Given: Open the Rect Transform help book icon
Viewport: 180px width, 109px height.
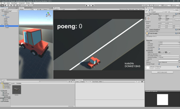Looking at the screenshot, I should tap(176, 14).
